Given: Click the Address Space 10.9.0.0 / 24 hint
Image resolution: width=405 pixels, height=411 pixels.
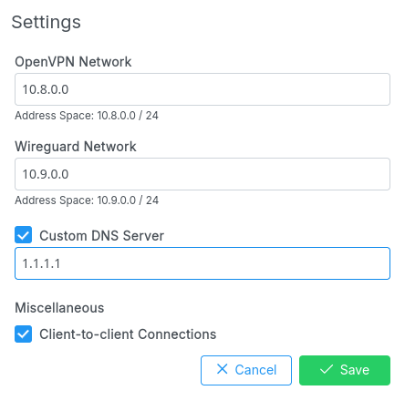Looking at the screenshot, I should coord(87,200).
